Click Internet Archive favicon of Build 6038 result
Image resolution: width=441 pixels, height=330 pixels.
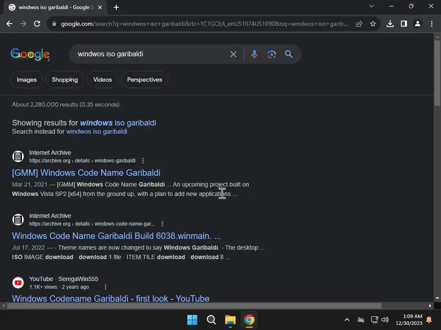point(18,220)
